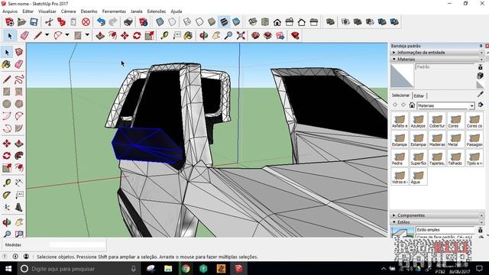The width and height of the screenshot is (489, 275).
Task: Open the Ferramentas menu
Action: pyautogui.click(x=114, y=11)
